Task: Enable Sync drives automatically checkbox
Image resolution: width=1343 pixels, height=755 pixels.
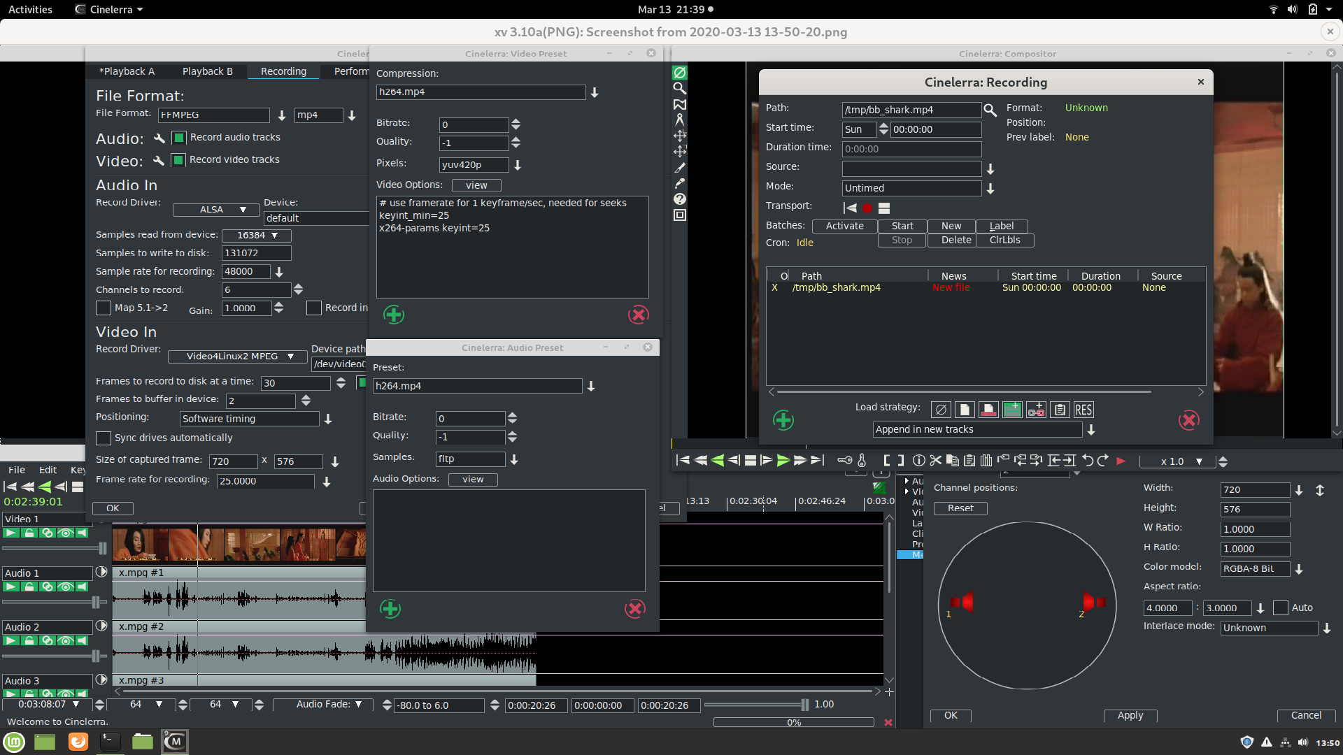Action: coord(104,438)
